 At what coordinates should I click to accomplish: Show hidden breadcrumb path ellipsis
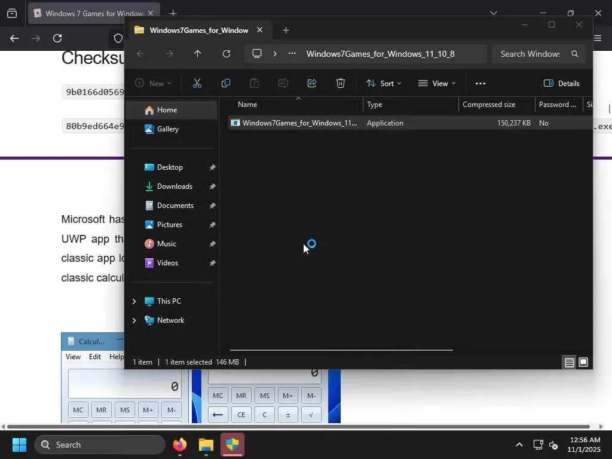[292, 54]
